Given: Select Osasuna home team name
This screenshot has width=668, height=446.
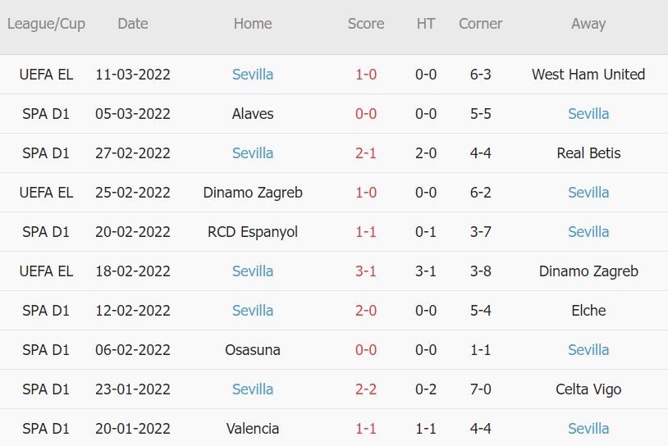Looking at the screenshot, I should click(x=253, y=350).
